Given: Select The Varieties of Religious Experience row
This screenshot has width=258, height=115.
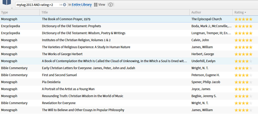Looking at the screenshot, I should [129, 47].
